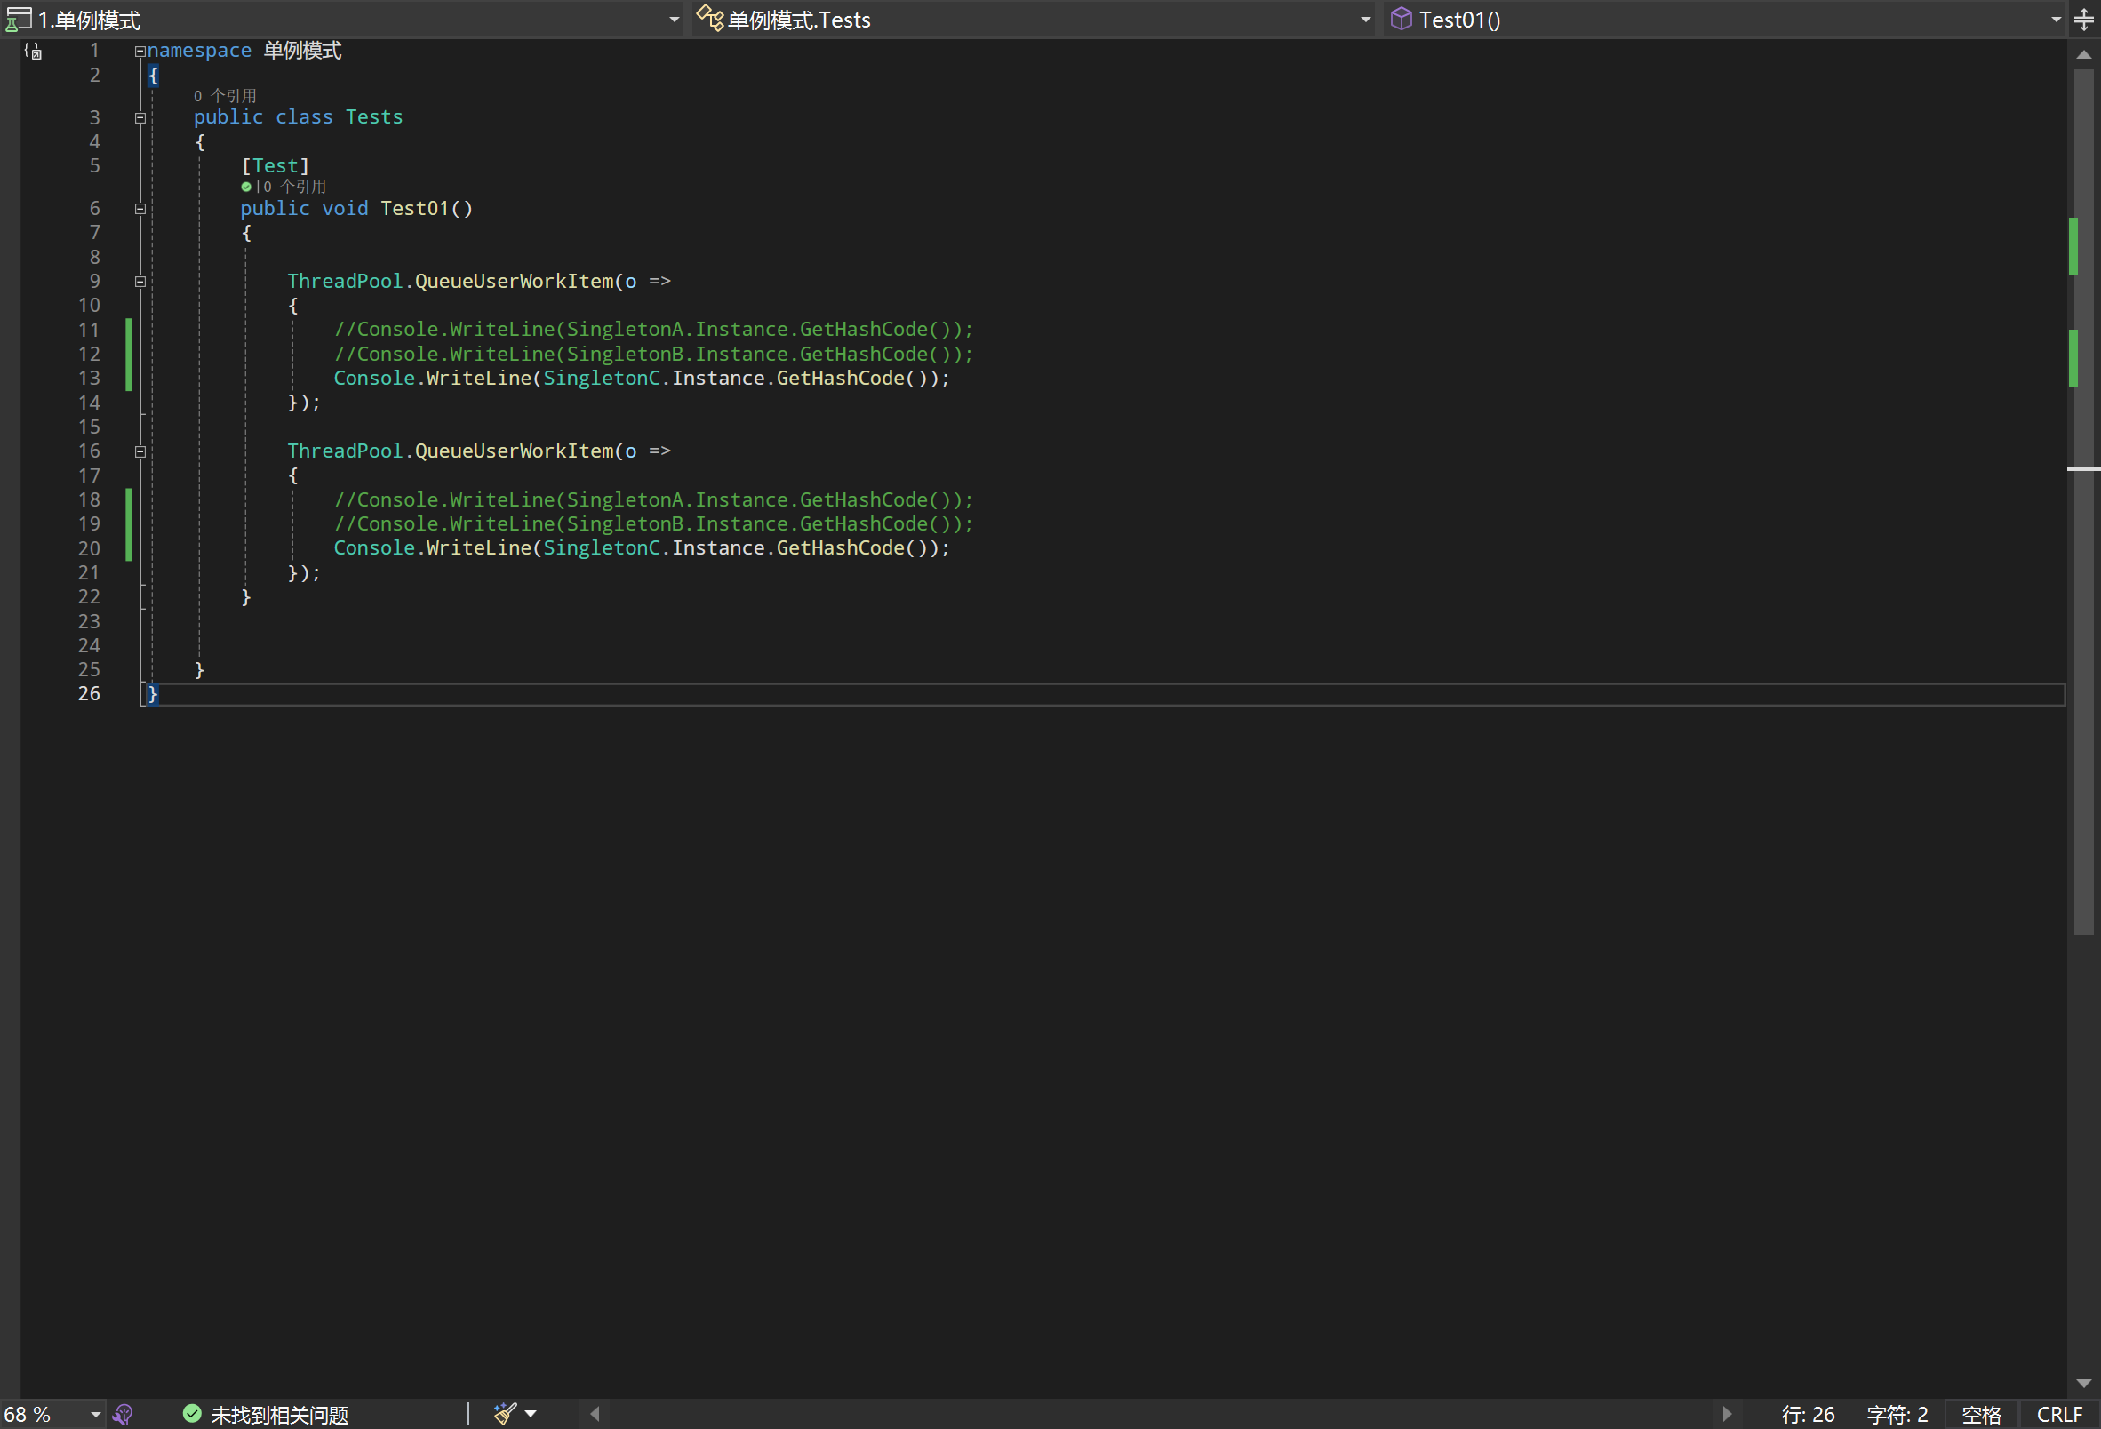Click the commented SingletonA line 11
Image resolution: width=2101 pixels, height=1429 pixels.
653,330
